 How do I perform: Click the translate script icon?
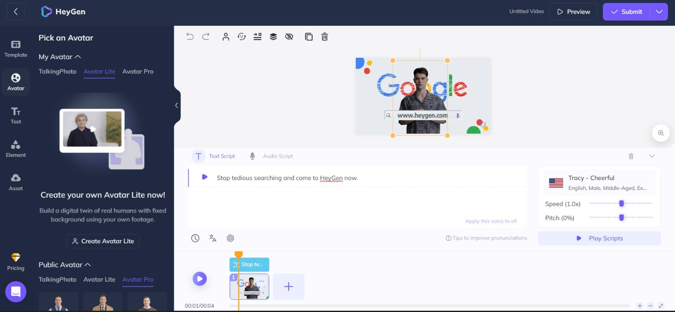(213, 238)
